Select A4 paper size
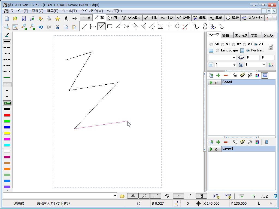279x209 pixels. 256,44
